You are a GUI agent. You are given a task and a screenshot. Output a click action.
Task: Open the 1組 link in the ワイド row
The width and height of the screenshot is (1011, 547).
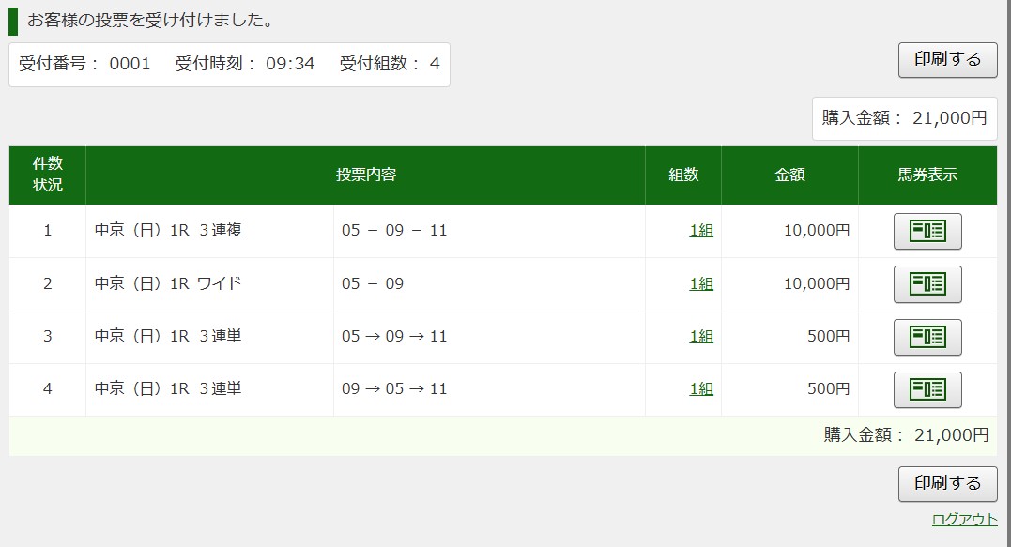[701, 284]
